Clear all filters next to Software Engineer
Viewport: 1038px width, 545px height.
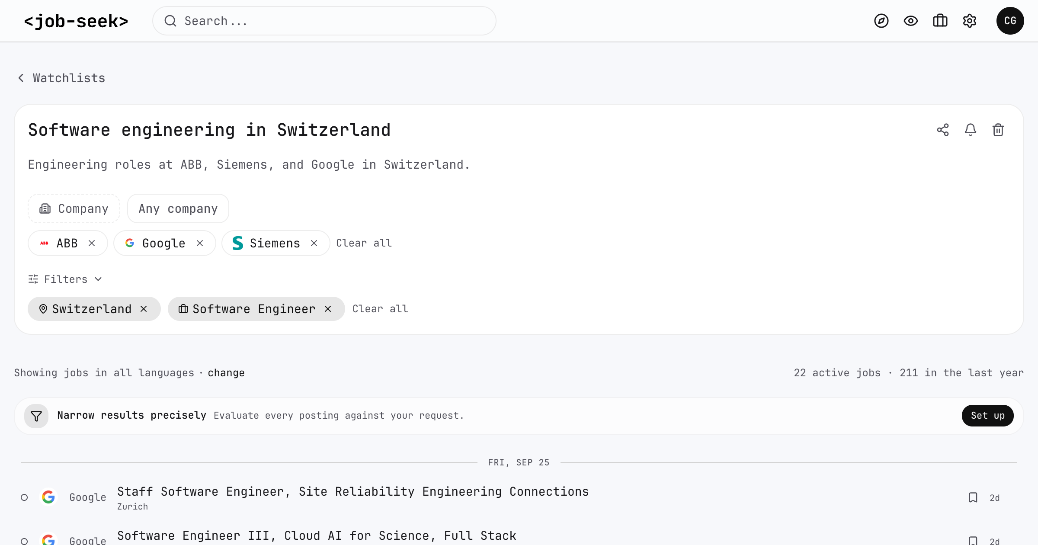coord(380,309)
